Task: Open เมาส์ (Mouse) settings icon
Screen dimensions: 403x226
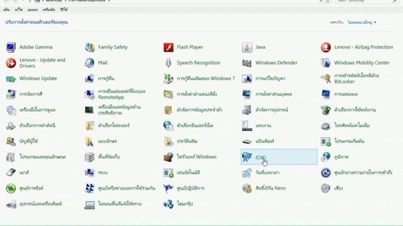Action: click(x=11, y=173)
